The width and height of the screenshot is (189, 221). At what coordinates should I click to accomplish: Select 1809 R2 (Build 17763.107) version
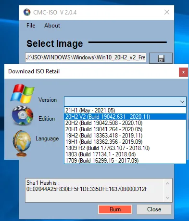click(x=125, y=148)
